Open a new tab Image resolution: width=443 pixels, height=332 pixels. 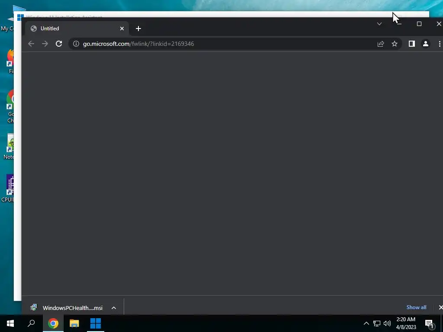[138, 29]
